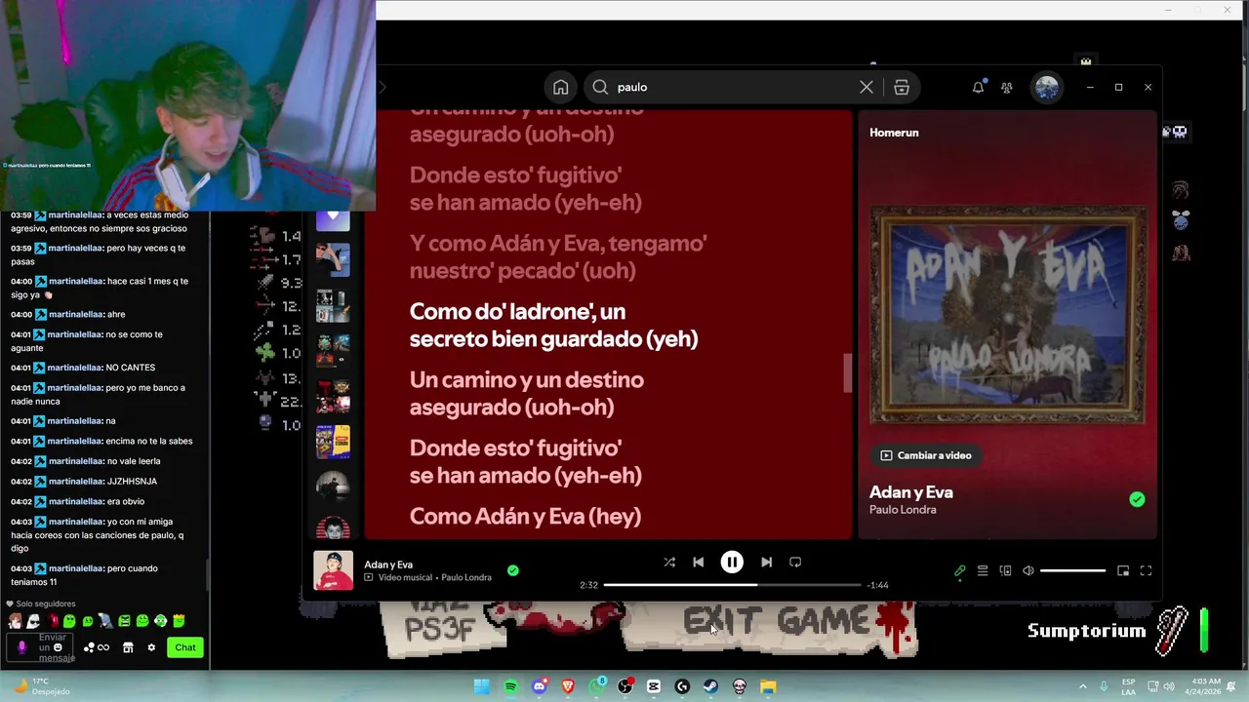Jump to lyric 'Como Adán y Eva (hey)'

(525, 517)
